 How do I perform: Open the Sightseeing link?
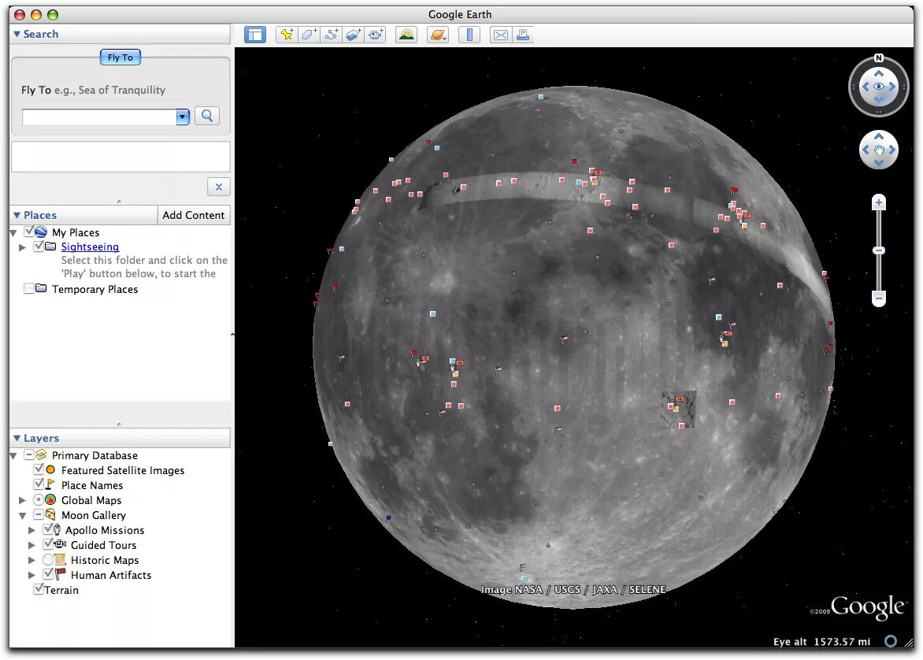(90, 247)
